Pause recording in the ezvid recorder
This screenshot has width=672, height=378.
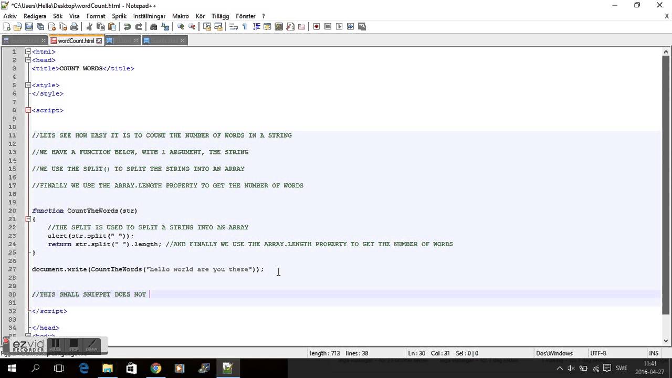click(x=55, y=345)
